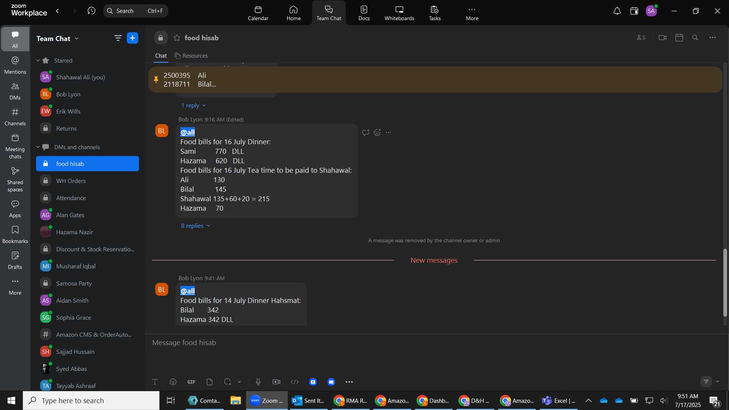The width and height of the screenshot is (729, 410).
Task: Open Shared spaces in the sidebar
Action: pyautogui.click(x=15, y=180)
